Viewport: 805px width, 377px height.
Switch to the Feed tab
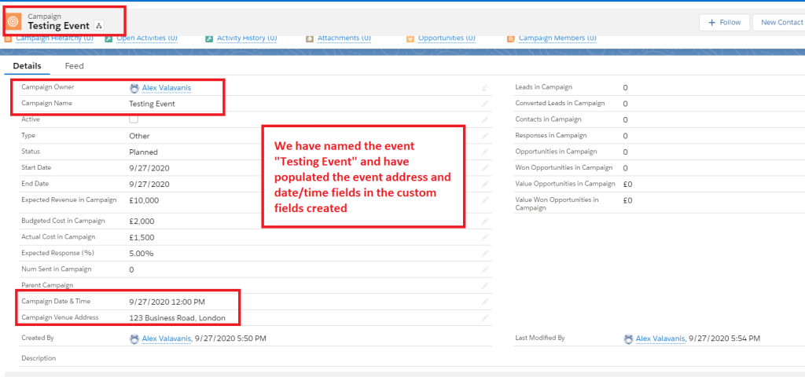[74, 66]
